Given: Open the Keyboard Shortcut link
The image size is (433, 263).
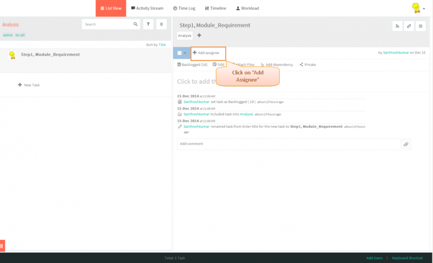Looking at the screenshot, I should [x=408, y=258].
